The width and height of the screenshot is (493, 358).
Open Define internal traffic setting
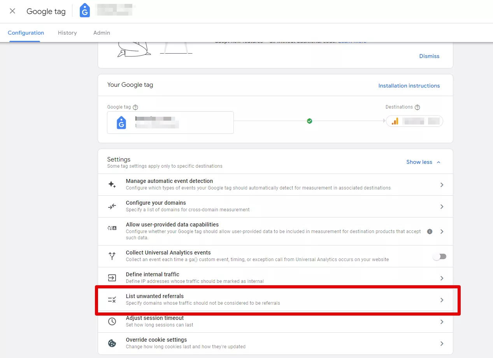[x=275, y=278]
